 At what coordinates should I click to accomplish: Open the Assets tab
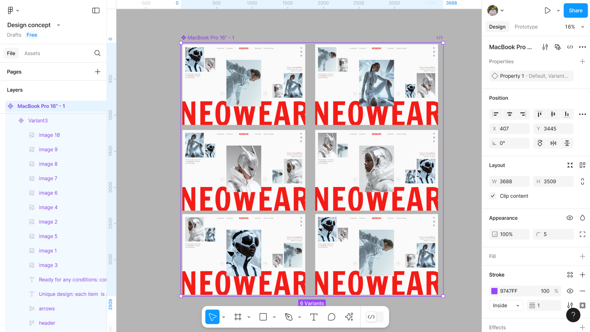(32, 53)
